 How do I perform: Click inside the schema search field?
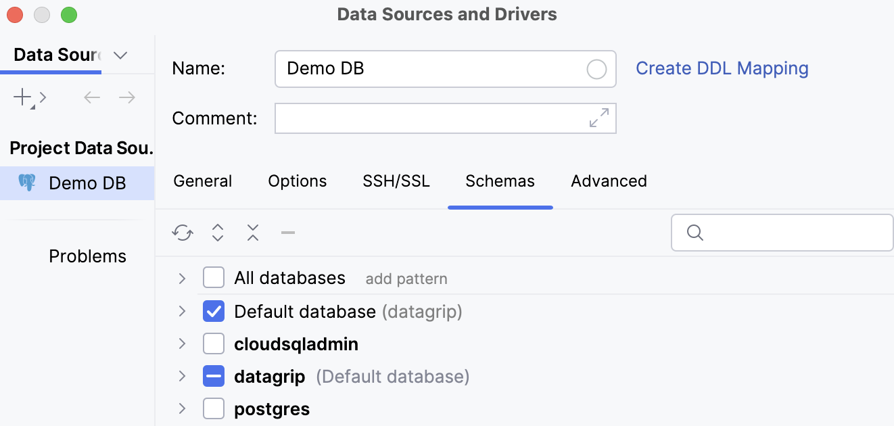pos(778,232)
